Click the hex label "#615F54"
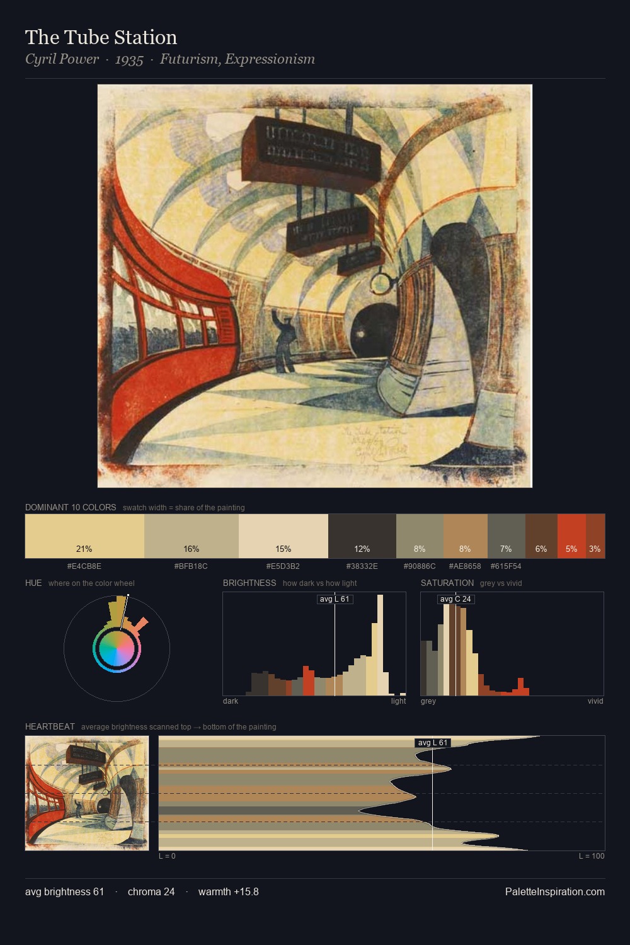630x945 pixels. pos(506,566)
